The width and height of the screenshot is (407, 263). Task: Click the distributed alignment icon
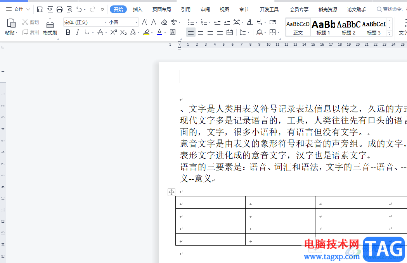230,33
